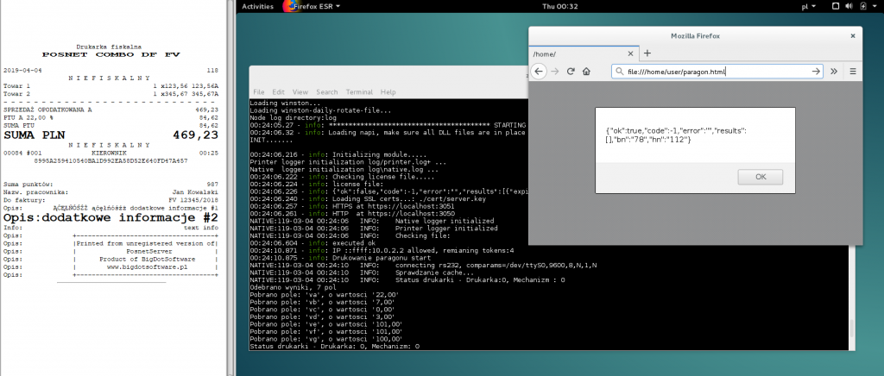Viewport: 884px width, 376px height.
Task: Show more tools via the double chevron
Action: tap(835, 72)
